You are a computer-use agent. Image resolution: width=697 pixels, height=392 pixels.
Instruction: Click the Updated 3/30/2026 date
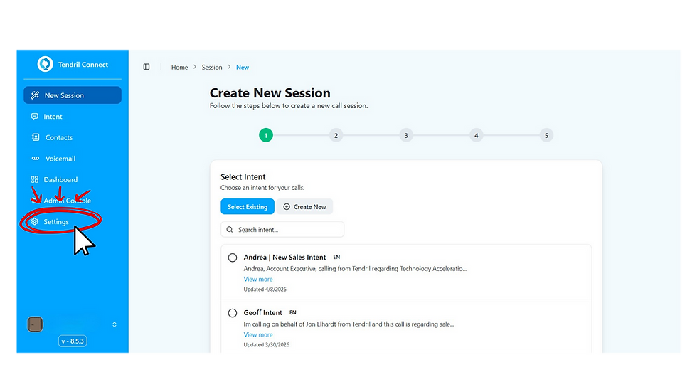266,345
